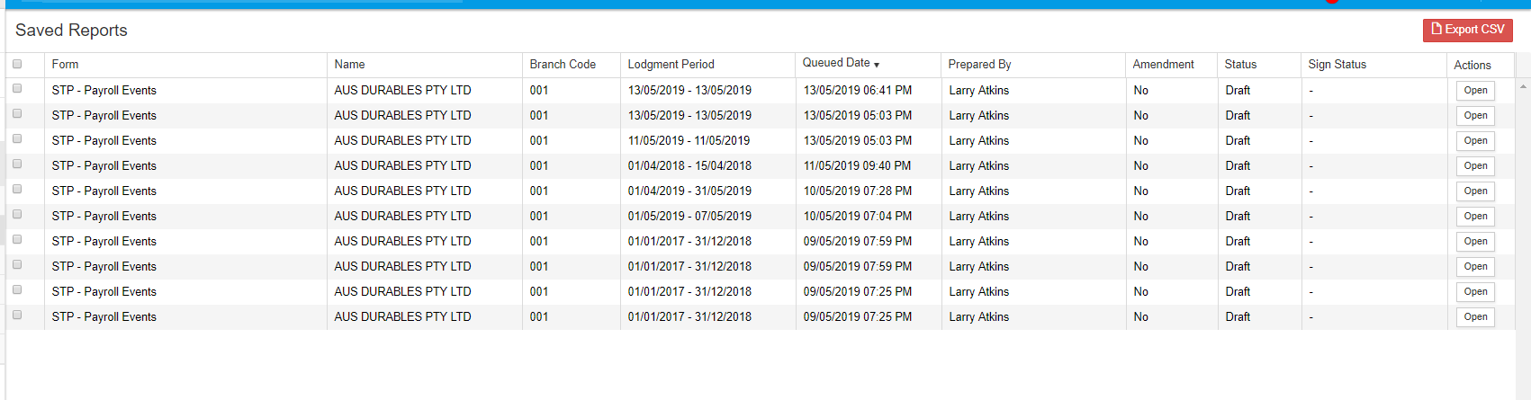Select the lodgment period 01/04/2018 - 15/04/2018 cell
Screen dimensions: 1531x400
(689, 166)
